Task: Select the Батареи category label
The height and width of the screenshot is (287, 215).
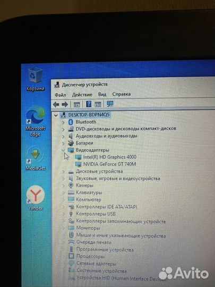Action: [84, 143]
